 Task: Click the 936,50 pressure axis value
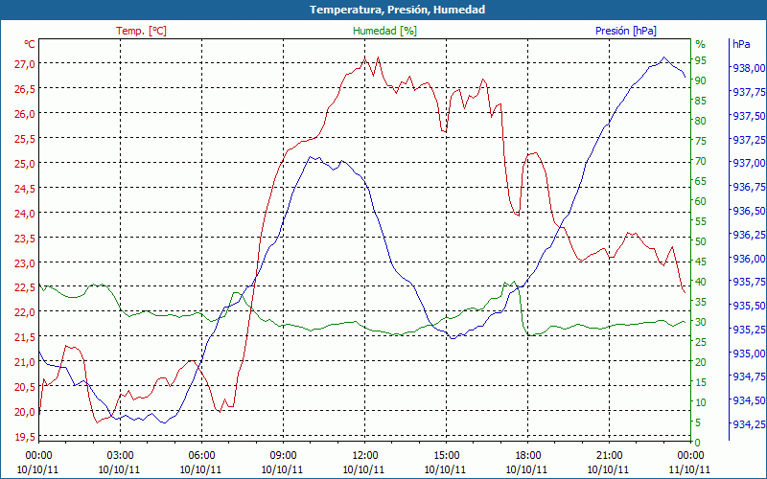click(749, 211)
